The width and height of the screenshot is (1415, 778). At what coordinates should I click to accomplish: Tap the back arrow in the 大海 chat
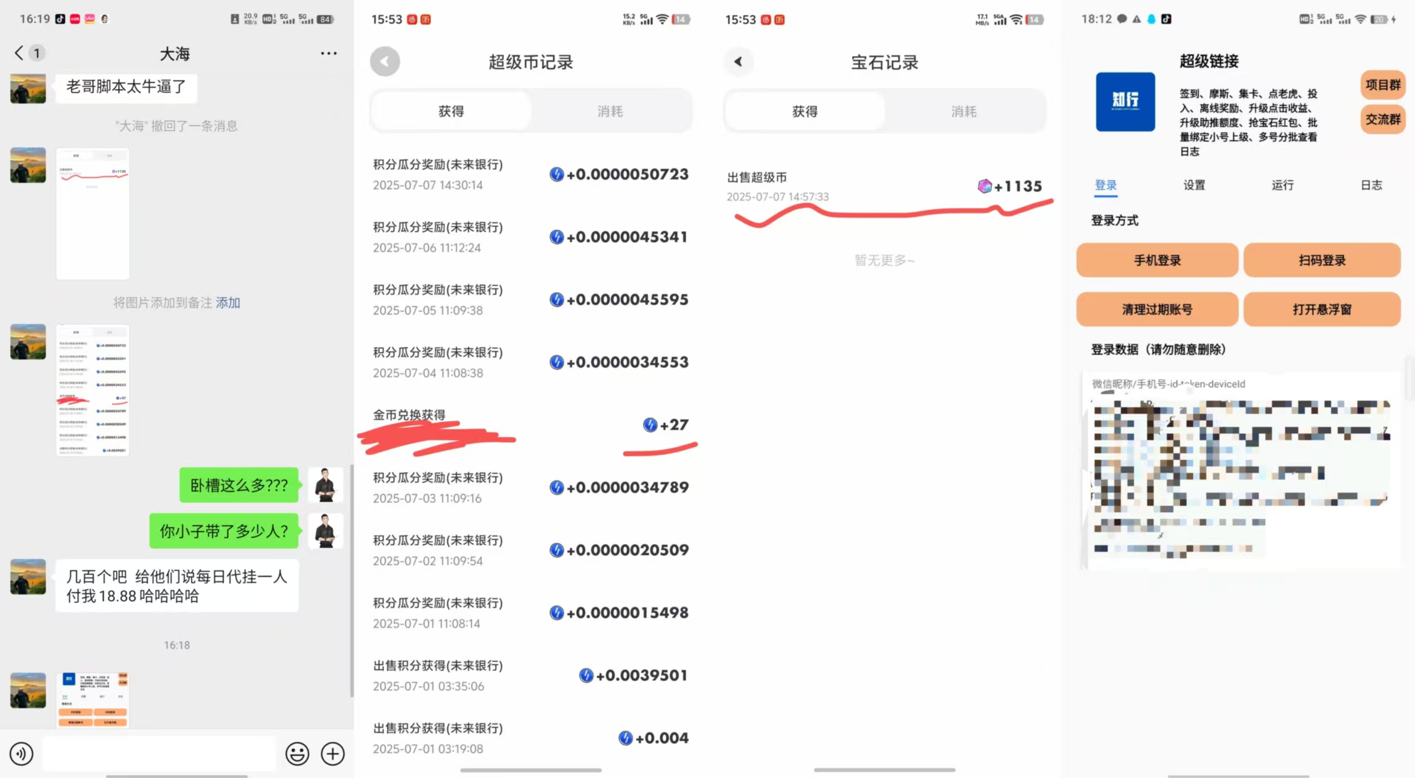click(x=19, y=54)
